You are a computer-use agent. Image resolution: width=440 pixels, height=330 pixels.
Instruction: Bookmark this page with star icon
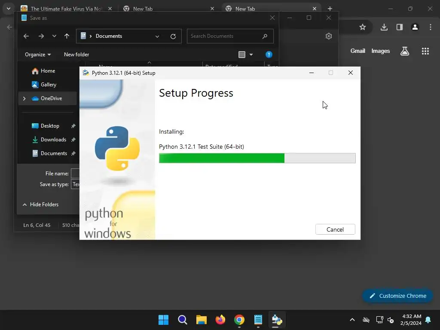click(363, 27)
